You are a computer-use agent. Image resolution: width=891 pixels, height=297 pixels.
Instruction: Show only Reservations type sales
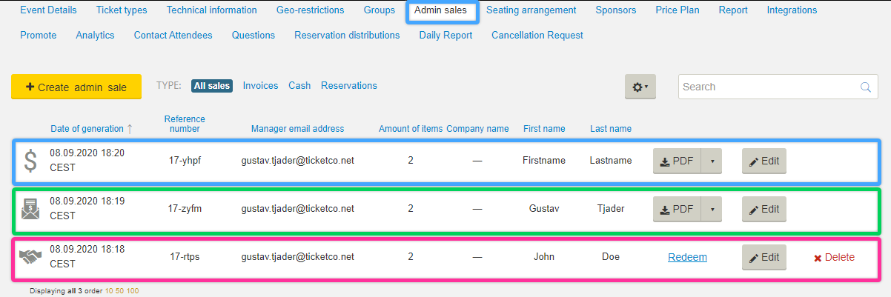[349, 85]
